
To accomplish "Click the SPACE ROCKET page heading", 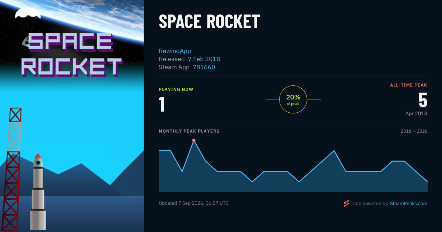I will point(209,22).
